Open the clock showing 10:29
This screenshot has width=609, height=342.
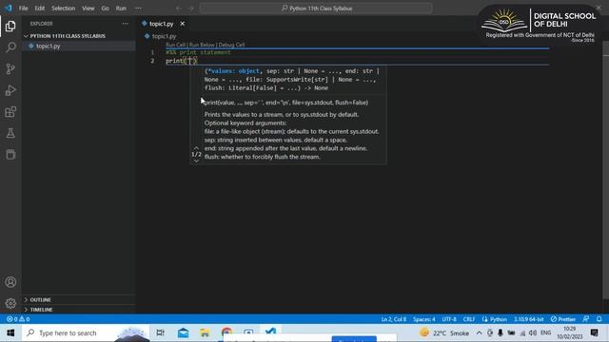pos(569,332)
